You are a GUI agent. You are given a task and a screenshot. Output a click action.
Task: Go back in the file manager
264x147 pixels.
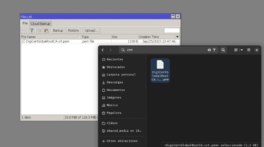(103, 50)
